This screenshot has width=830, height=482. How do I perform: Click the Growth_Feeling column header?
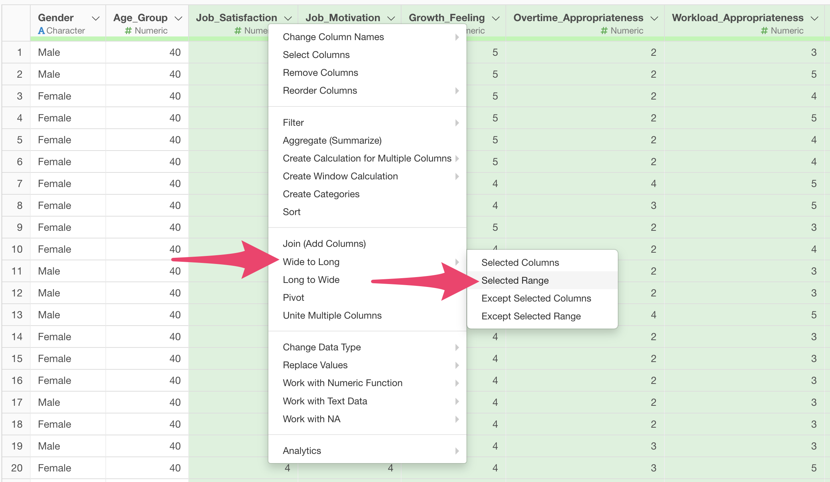tap(446, 18)
